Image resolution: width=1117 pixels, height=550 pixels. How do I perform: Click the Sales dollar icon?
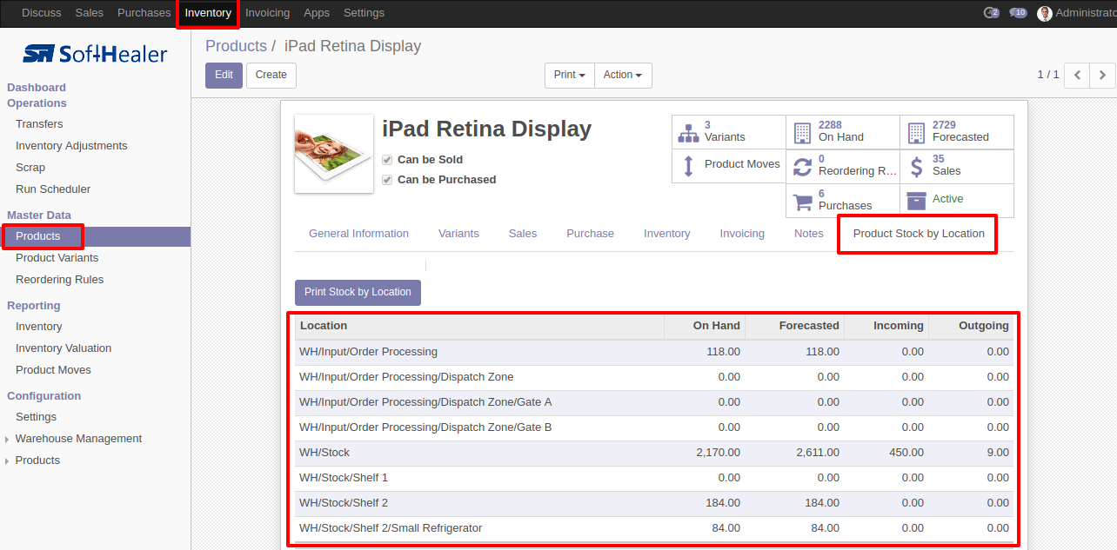[x=916, y=166]
